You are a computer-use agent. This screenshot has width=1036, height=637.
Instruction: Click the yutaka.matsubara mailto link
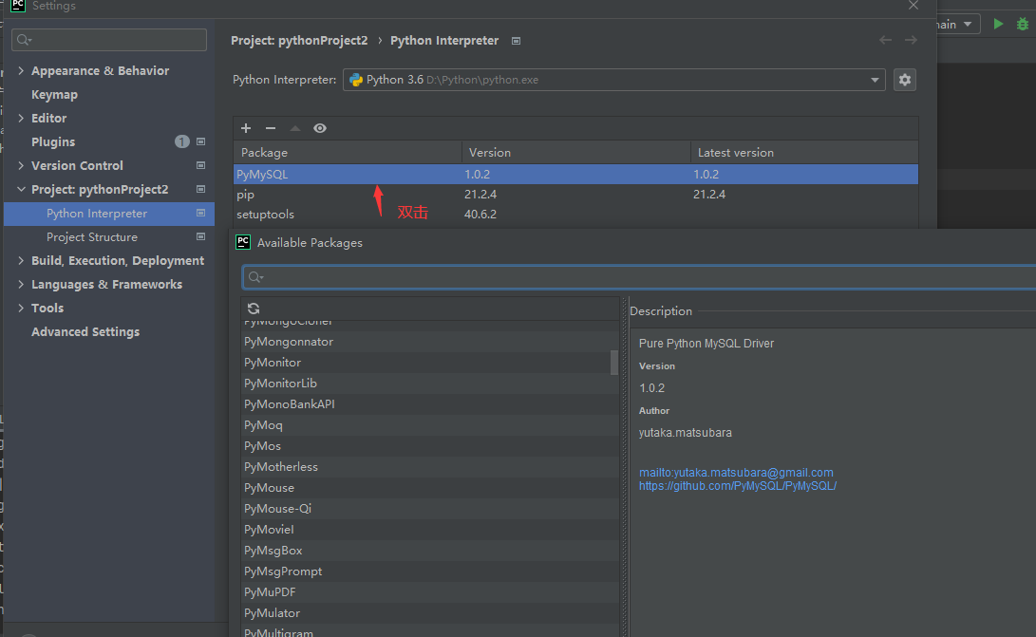click(x=736, y=473)
